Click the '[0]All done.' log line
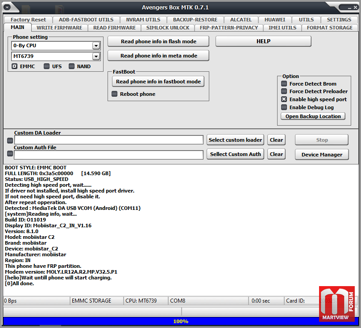This screenshot has height=328, width=361. [19, 283]
